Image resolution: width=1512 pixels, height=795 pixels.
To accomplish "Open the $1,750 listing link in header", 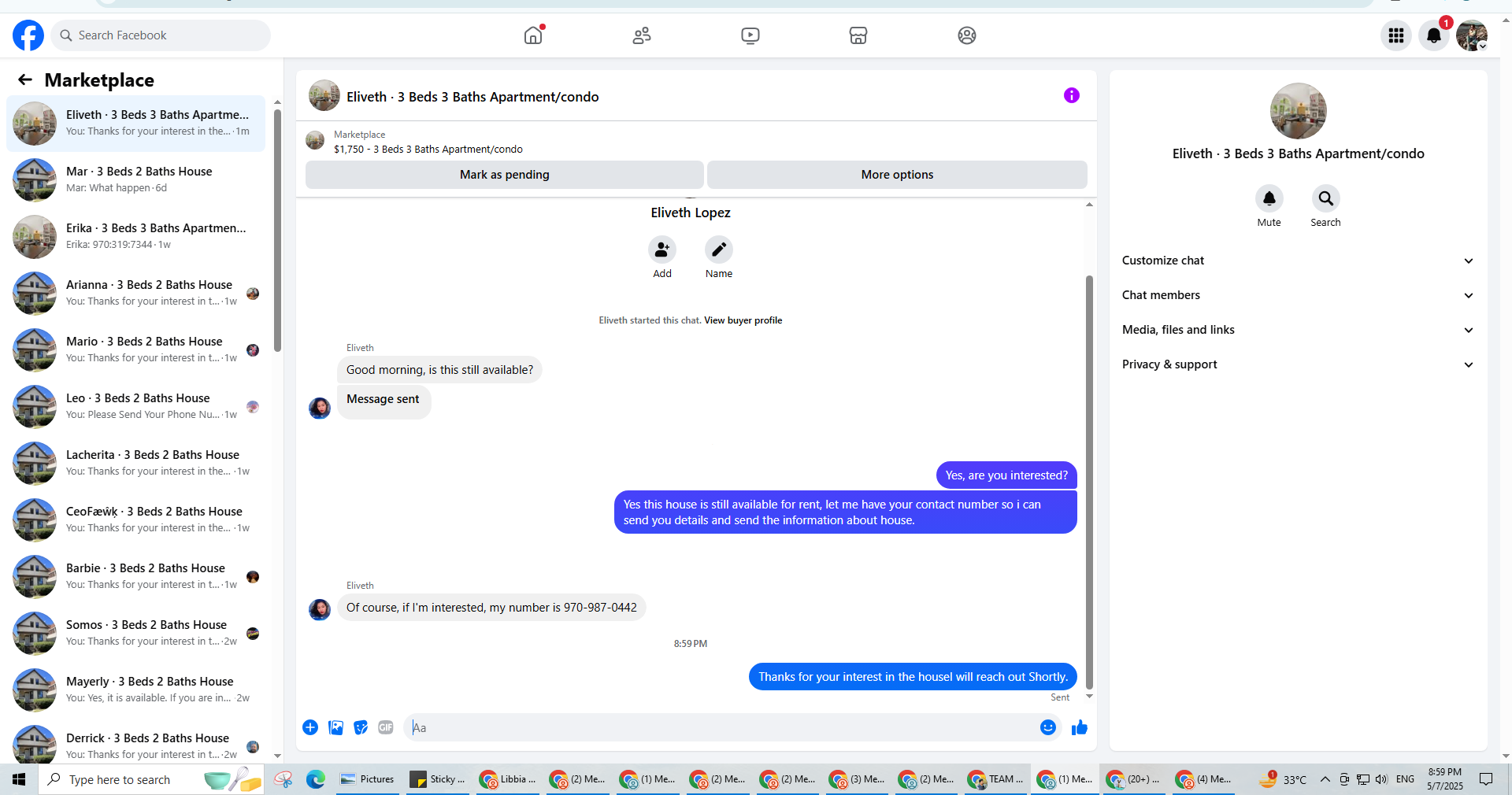I will (428, 149).
